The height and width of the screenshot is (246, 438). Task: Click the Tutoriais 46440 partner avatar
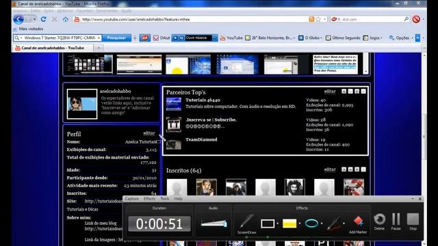pyautogui.click(x=174, y=104)
